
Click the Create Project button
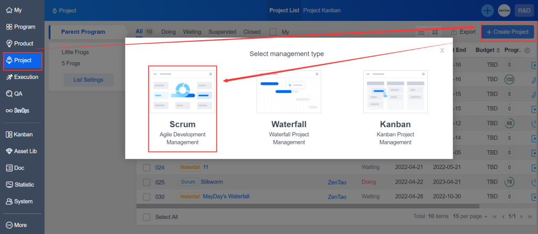click(x=507, y=32)
